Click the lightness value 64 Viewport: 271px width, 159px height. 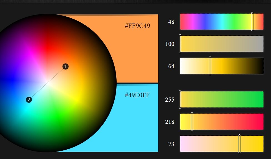(x=171, y=66)
